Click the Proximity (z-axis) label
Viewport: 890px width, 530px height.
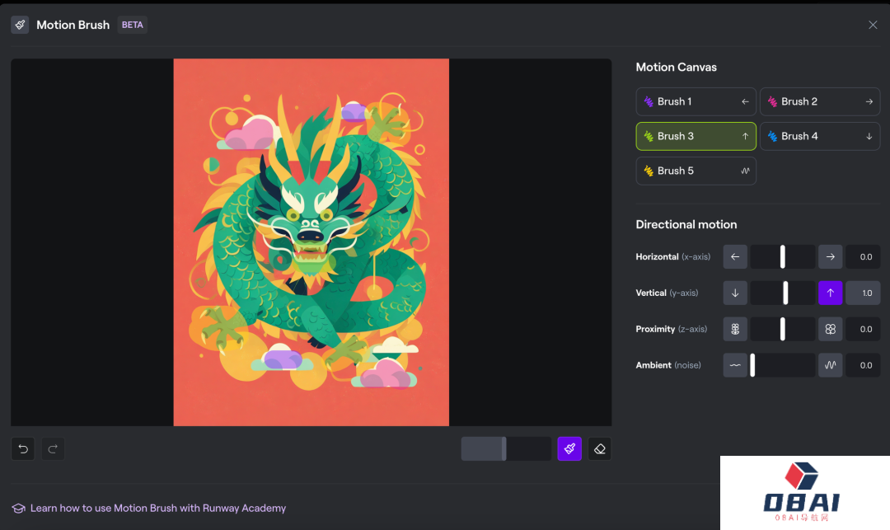click(672, 329)
